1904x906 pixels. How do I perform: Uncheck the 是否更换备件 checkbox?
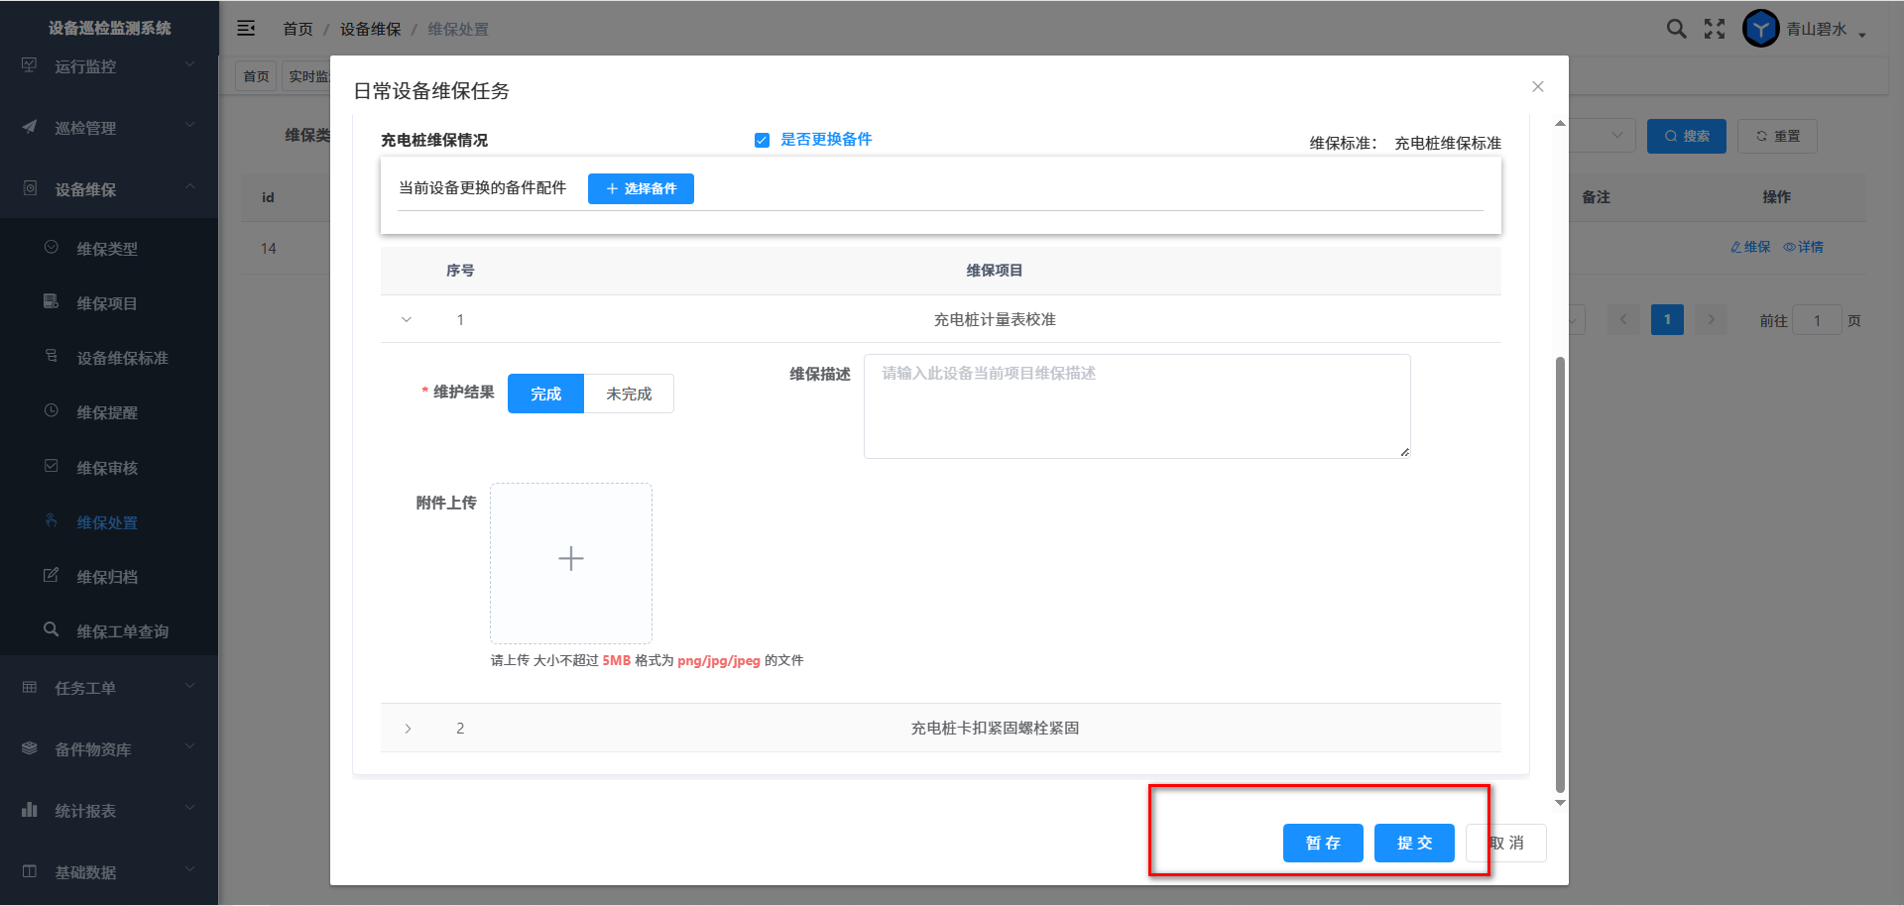pos(762,140)
